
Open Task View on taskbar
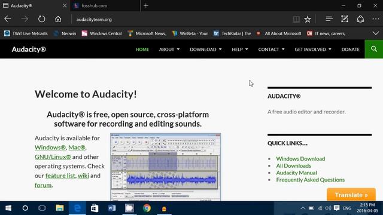pos(42,208)
